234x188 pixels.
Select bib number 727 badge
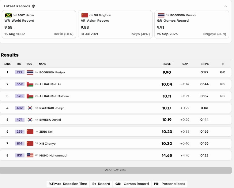pos(20,72)
